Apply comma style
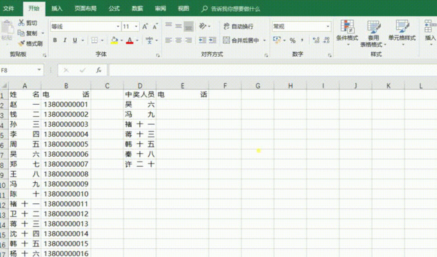This screenshot has height=257, width=437. pyautogui.click(x=302, y=41)
